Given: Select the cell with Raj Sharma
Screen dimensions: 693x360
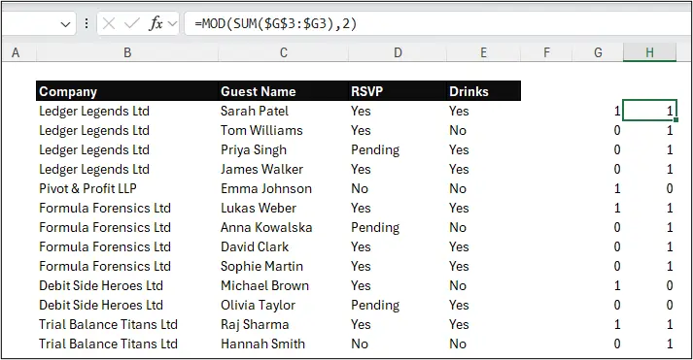Looking at the screenshot, I should click(283, 324).
